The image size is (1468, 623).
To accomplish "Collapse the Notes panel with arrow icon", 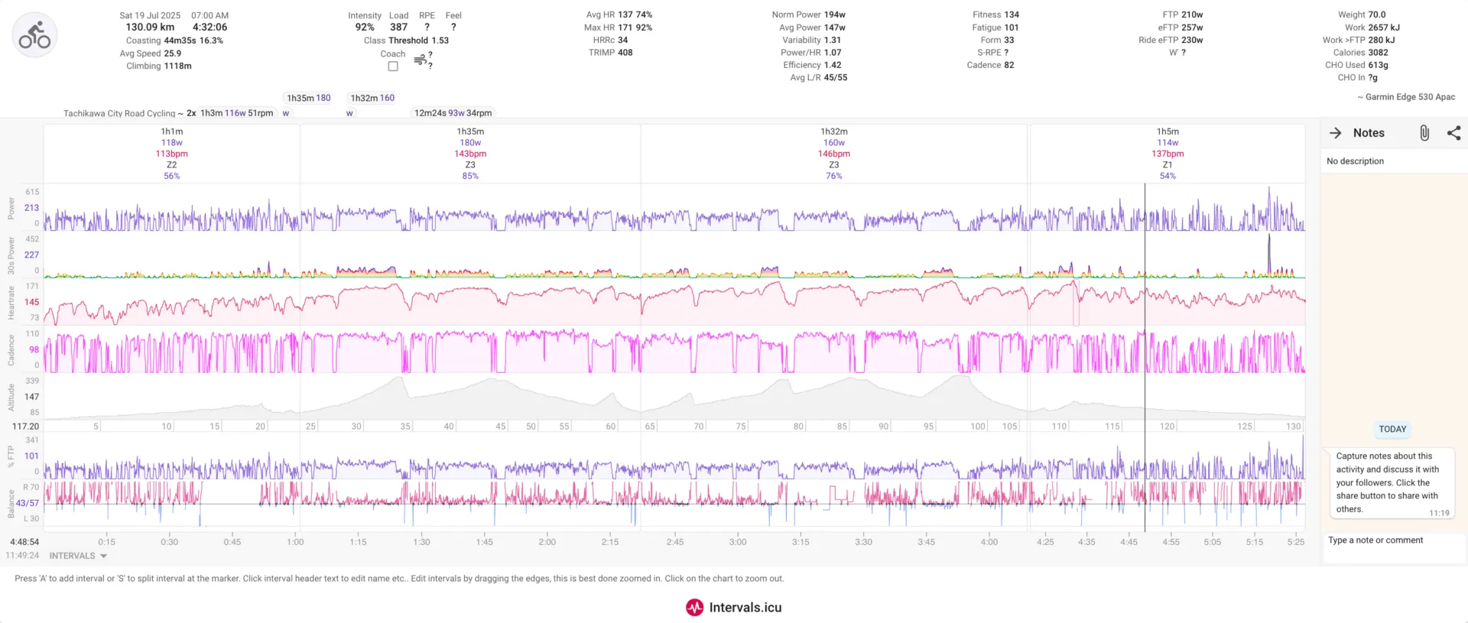I will click(x=1335, y=133).
